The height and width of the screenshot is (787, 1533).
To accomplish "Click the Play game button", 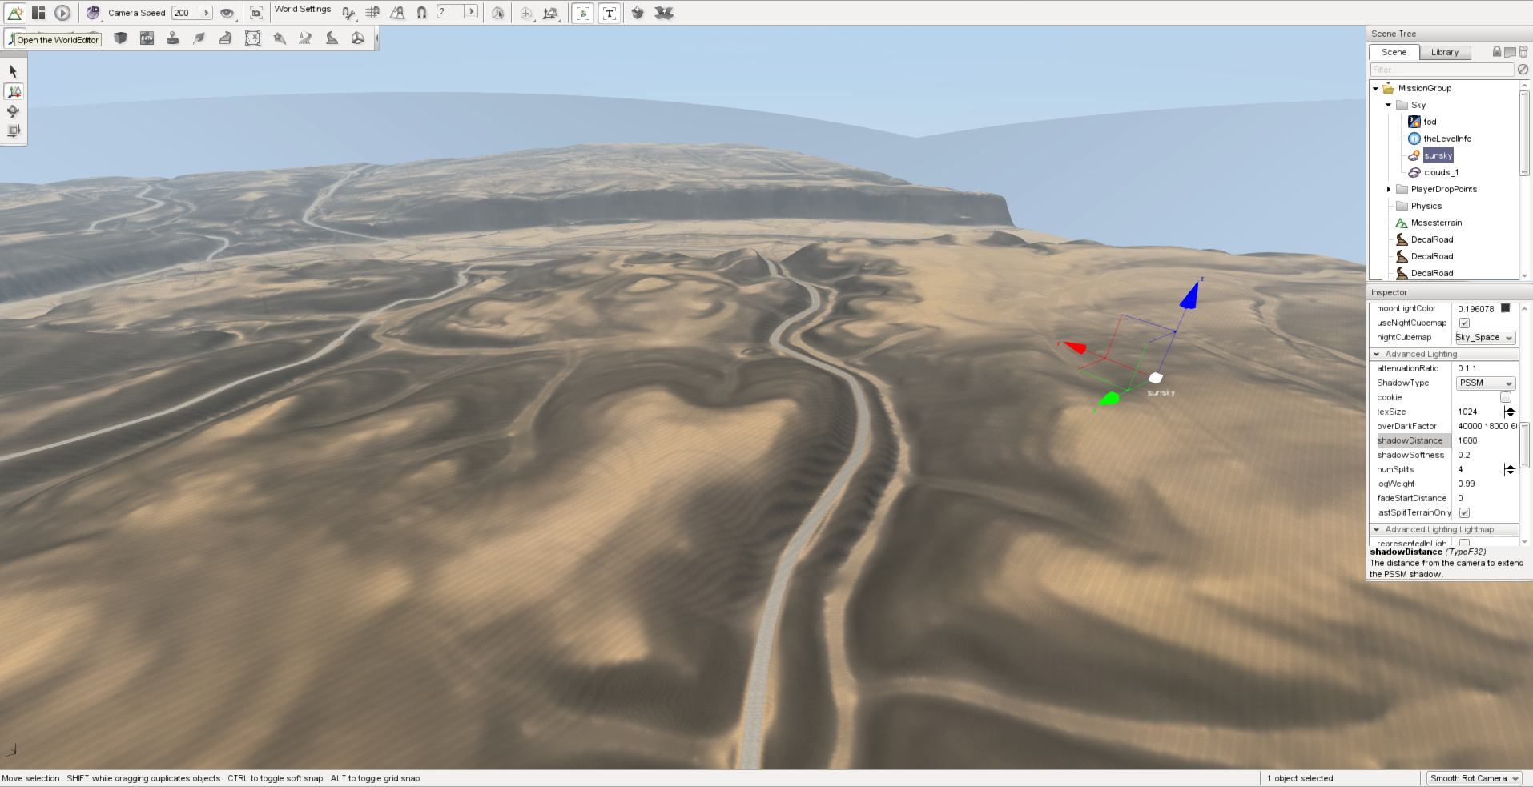I will (62, 13).
